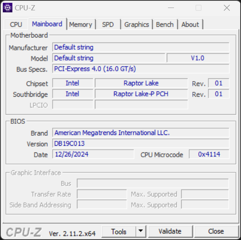Screen dimensions: 241x240
Task: Click the Validate button
Action: click(170, 231)
